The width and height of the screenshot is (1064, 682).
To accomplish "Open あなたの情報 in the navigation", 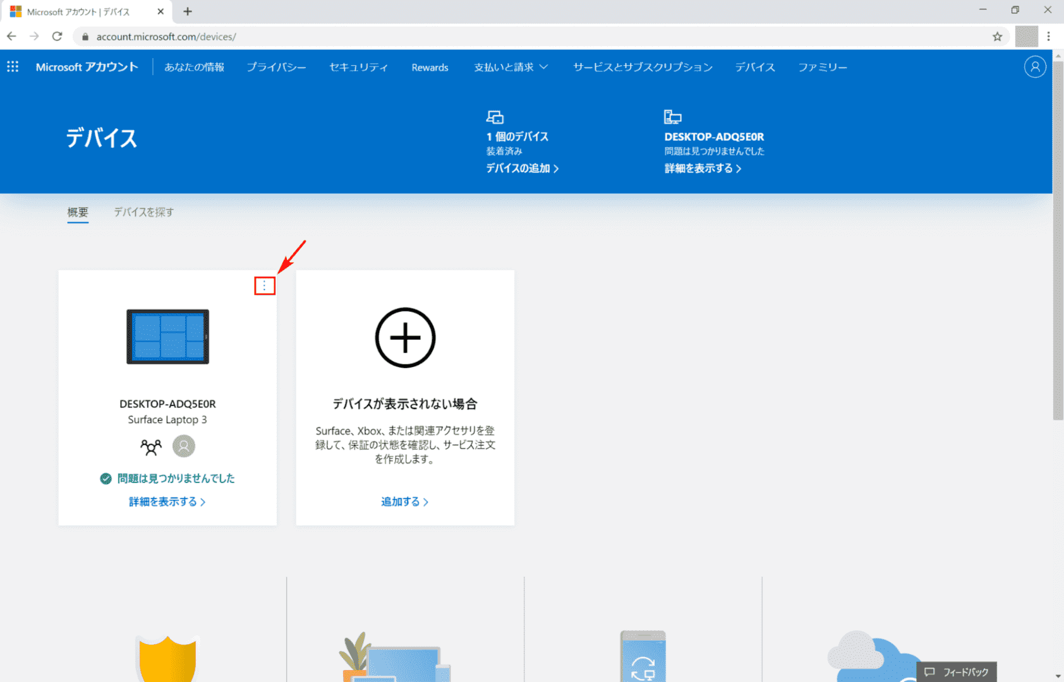I will pyautogui.click(x=194, y=67).
